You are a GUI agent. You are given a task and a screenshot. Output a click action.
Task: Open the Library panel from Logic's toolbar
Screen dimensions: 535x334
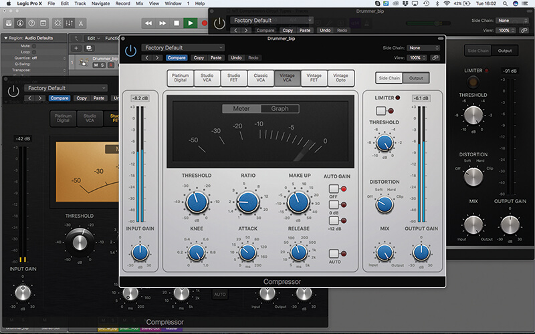pyautogui.click(x=9, y=23)
